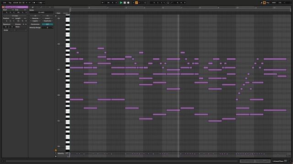Adjust the teal Randomize amount slider
This screenshot has width=293, height=164.
pos(48,24)
